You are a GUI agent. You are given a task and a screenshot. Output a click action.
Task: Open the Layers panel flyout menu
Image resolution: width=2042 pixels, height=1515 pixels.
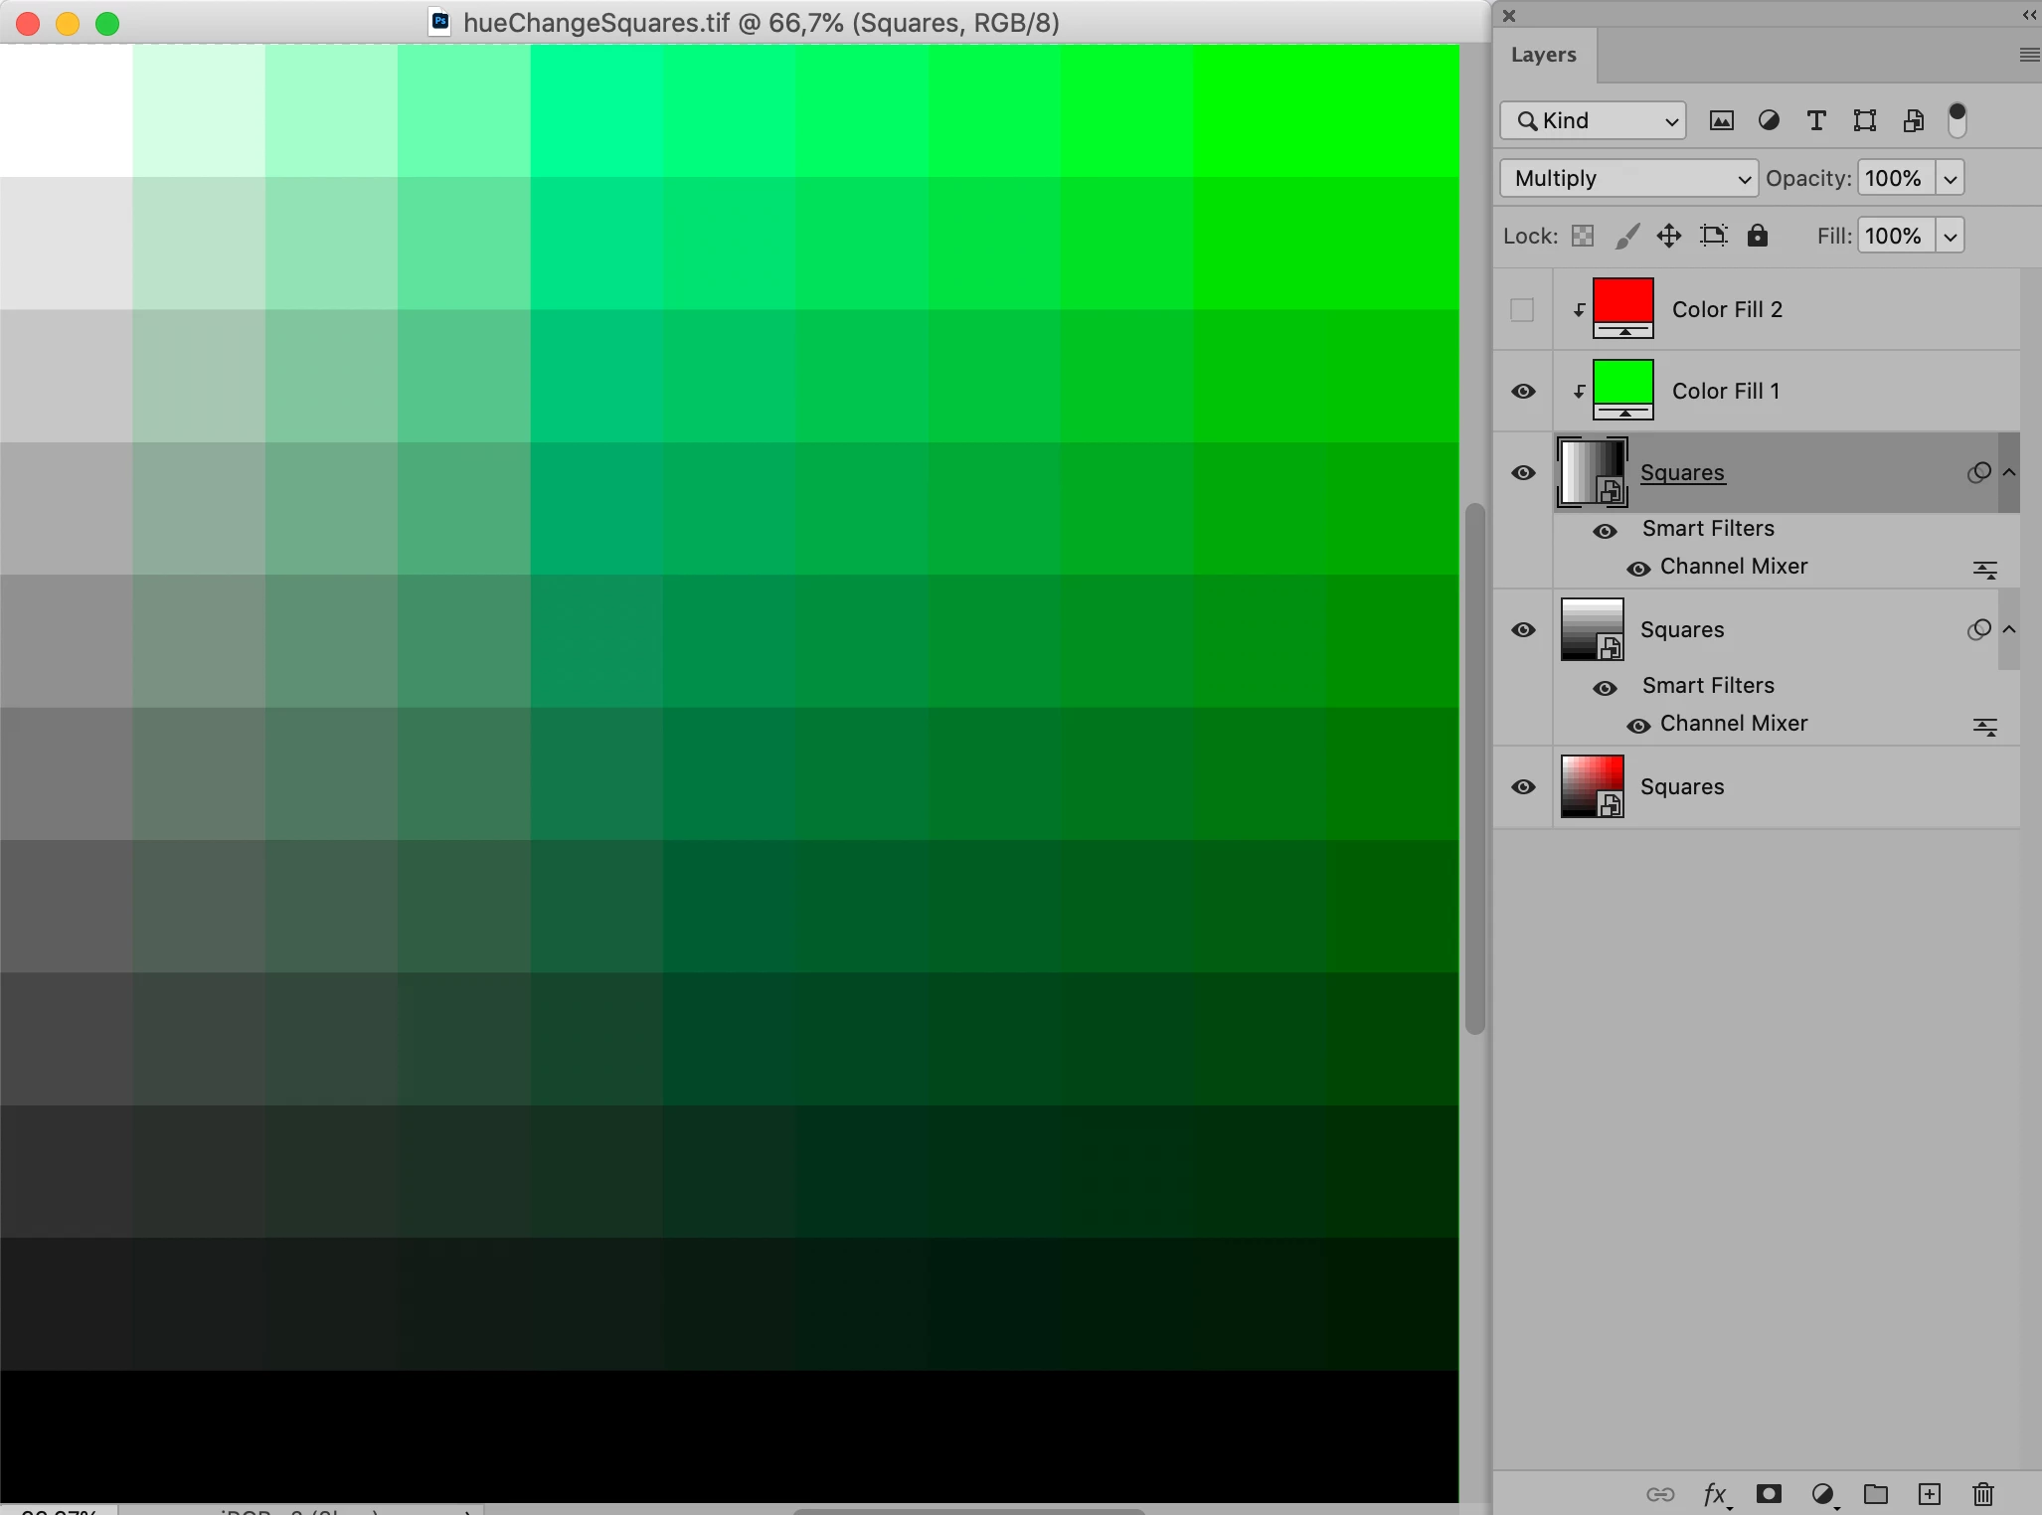point(2029,55)
